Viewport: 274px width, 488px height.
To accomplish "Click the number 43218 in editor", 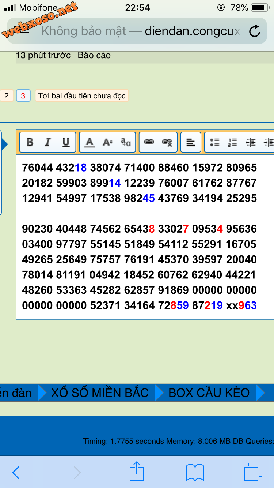I will 72,168.
